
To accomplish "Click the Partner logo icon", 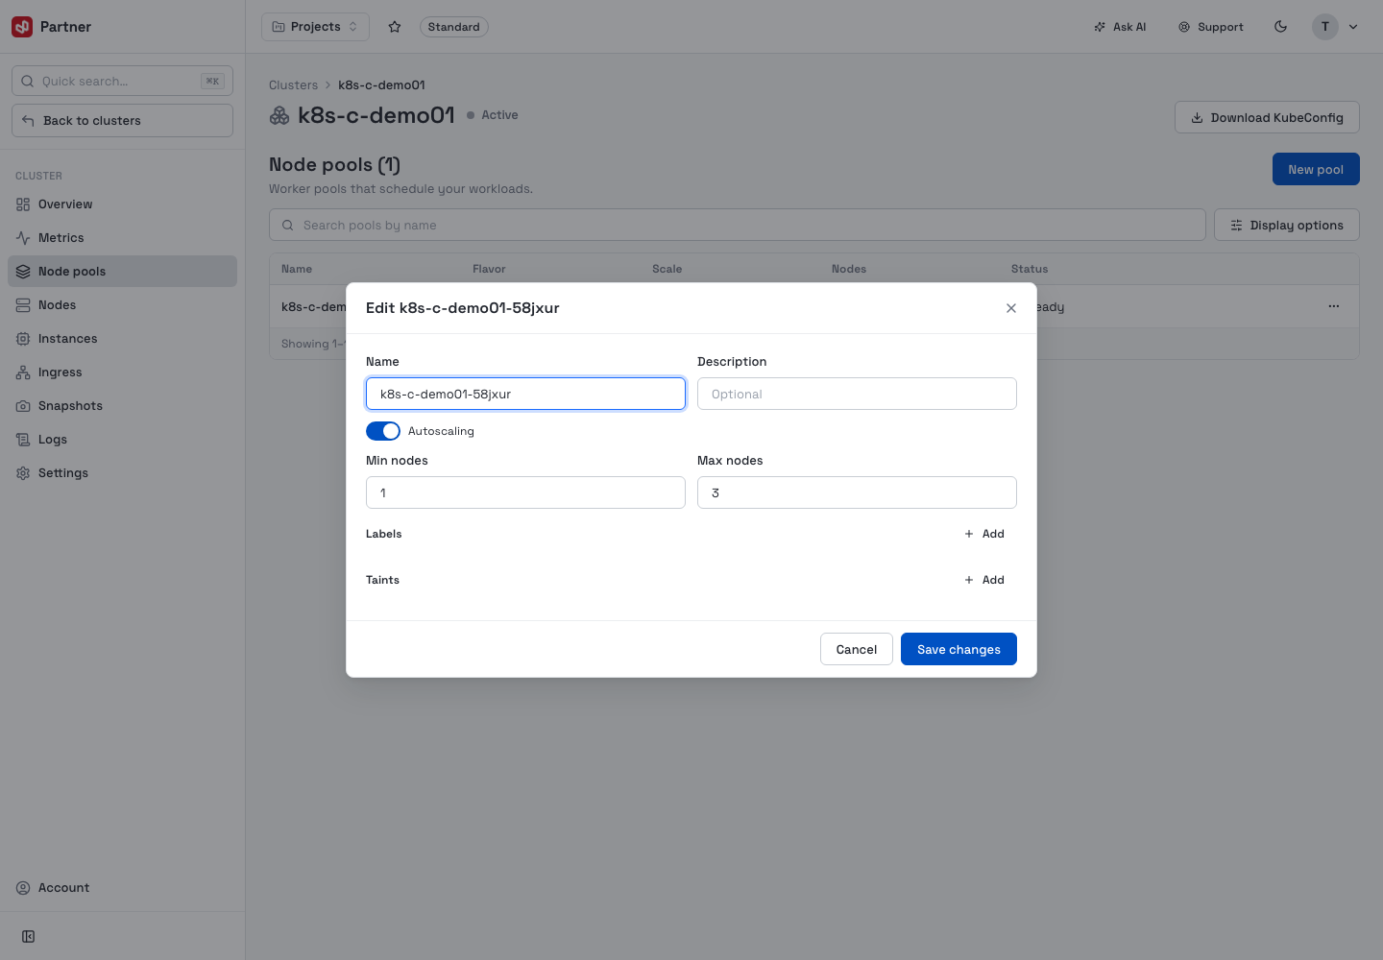I will pos(22,27).
